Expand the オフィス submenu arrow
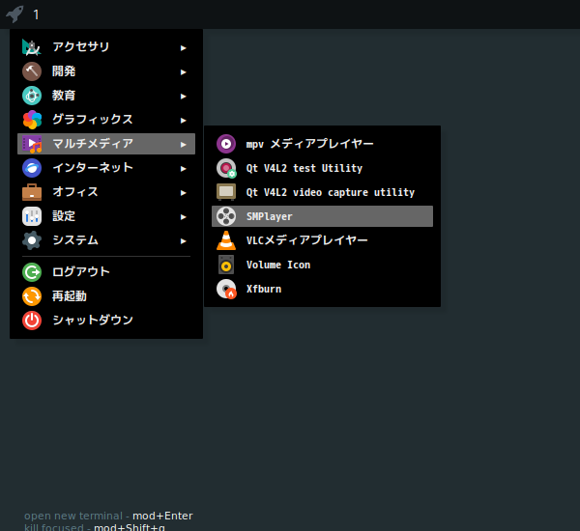 (x=183, y=193)
